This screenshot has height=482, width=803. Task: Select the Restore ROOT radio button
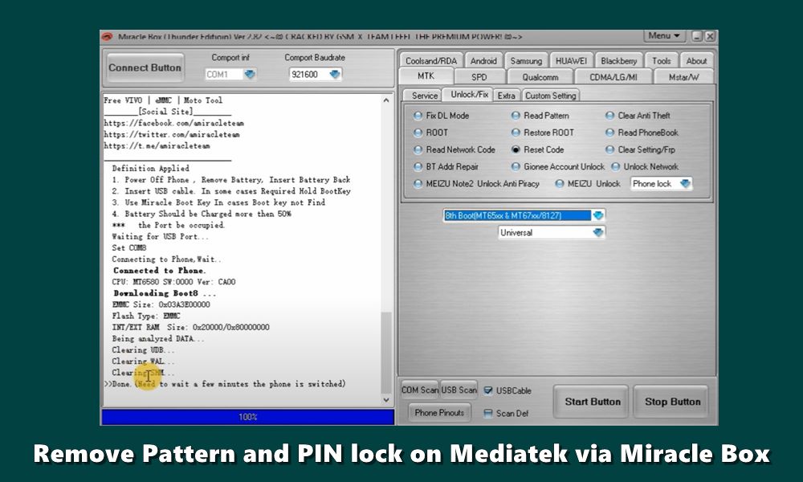pyautogui.click(x=516, y=133)
